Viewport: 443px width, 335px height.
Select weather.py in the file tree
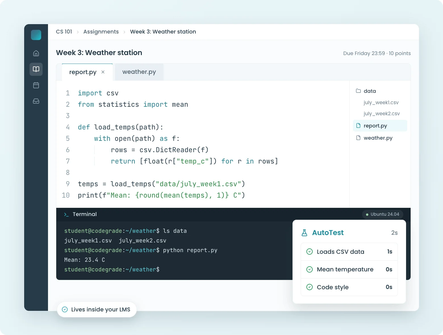click(380, 138)
